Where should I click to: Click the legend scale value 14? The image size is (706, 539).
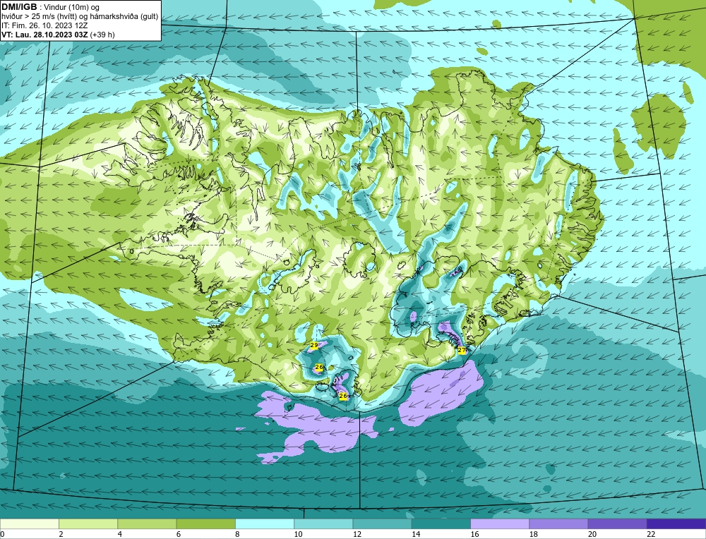[x=416, y=534]
